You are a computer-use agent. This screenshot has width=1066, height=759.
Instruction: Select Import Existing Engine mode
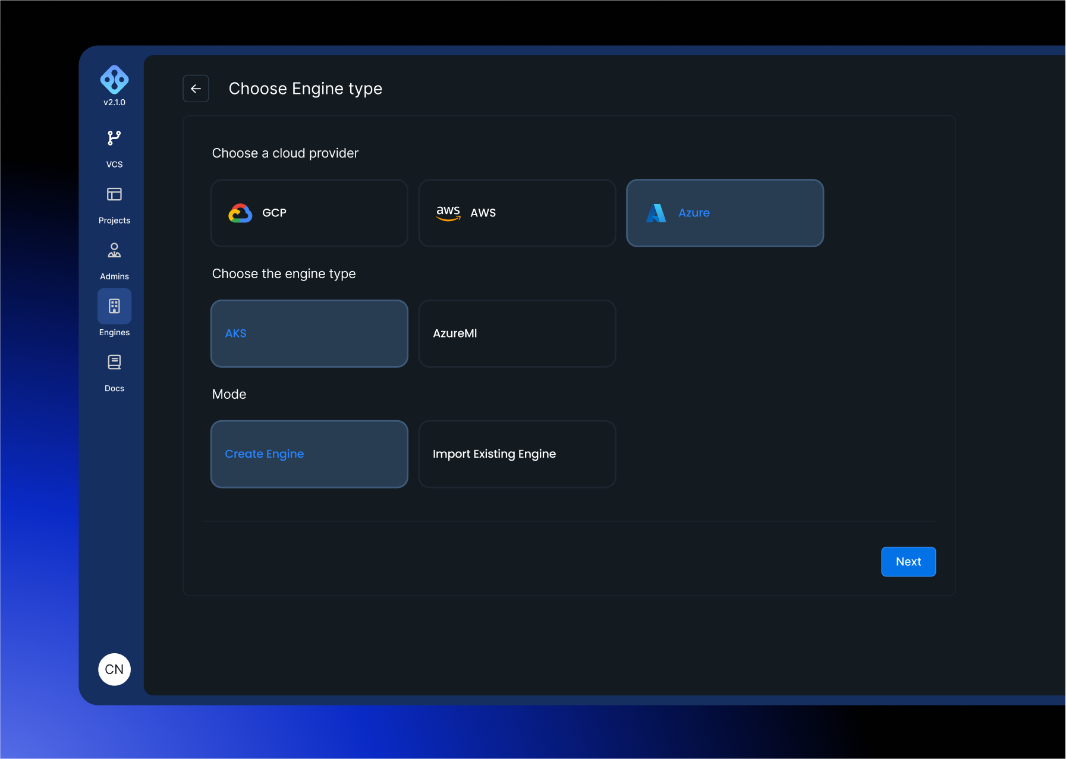tap(517, 454)
